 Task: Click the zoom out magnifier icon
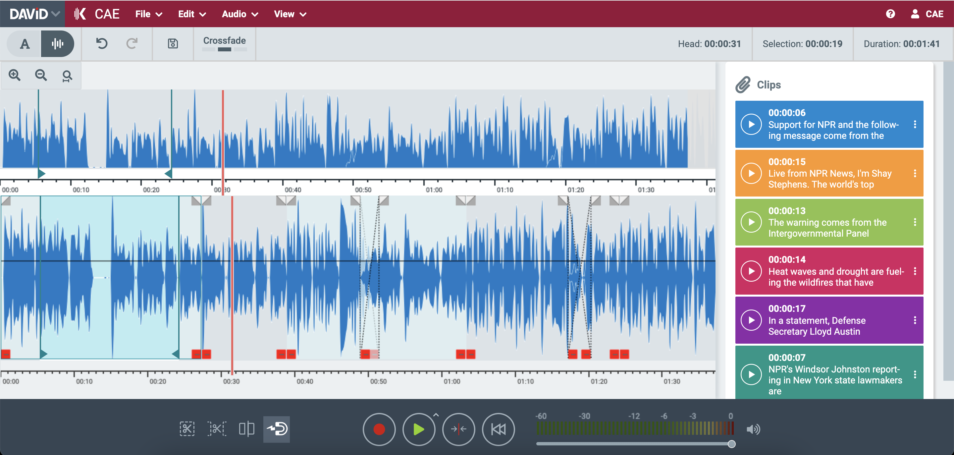[x=41, y=75]
